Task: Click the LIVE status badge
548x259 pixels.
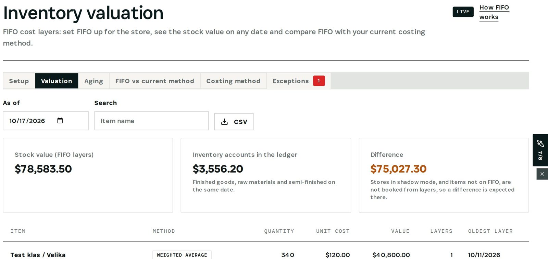Action: (x=463, y=12)
